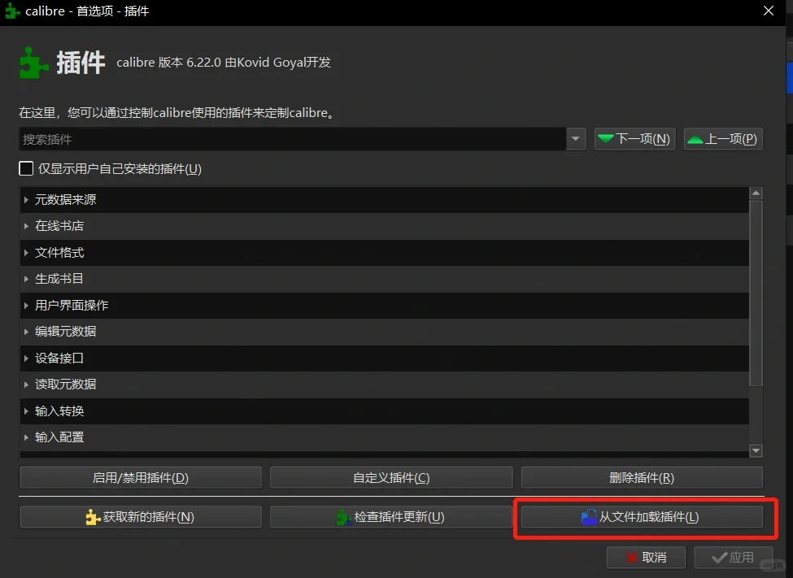Click checkmark icon on 应用 button

719,557
